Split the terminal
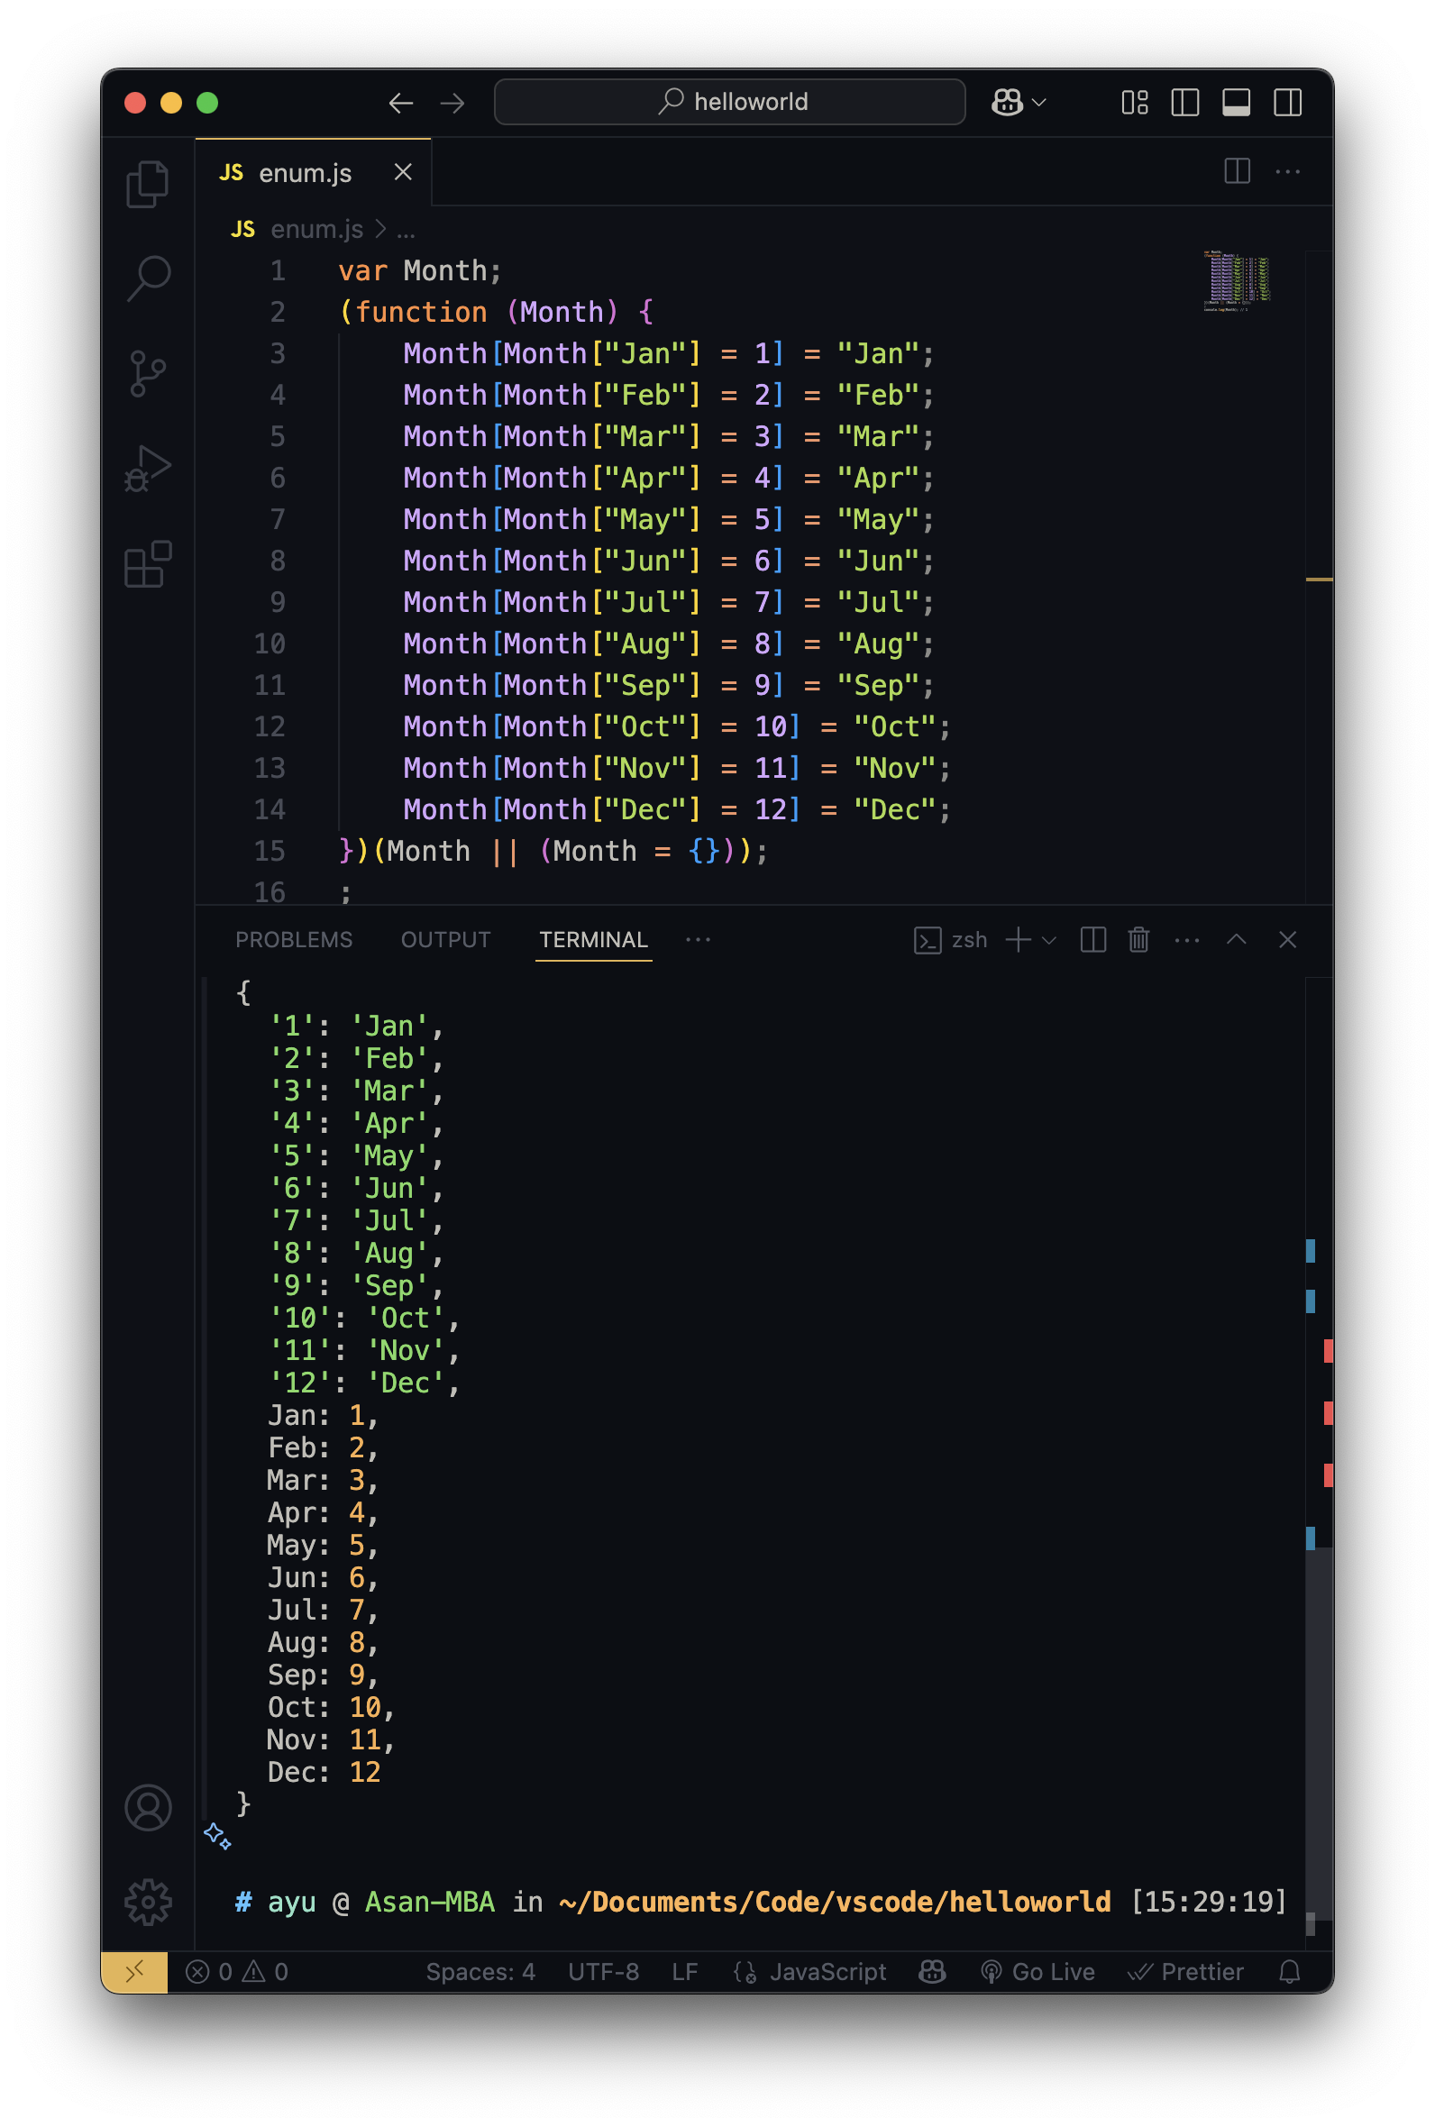Image resolution: width=1435 pixels, height=2127 pixels. click(1092, 939)
